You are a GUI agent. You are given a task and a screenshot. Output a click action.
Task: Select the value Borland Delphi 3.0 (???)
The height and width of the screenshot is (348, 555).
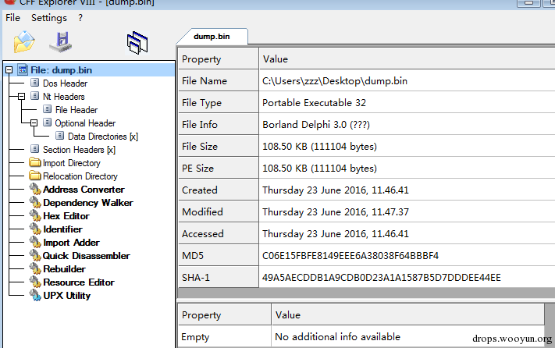(x=316, y=125)
